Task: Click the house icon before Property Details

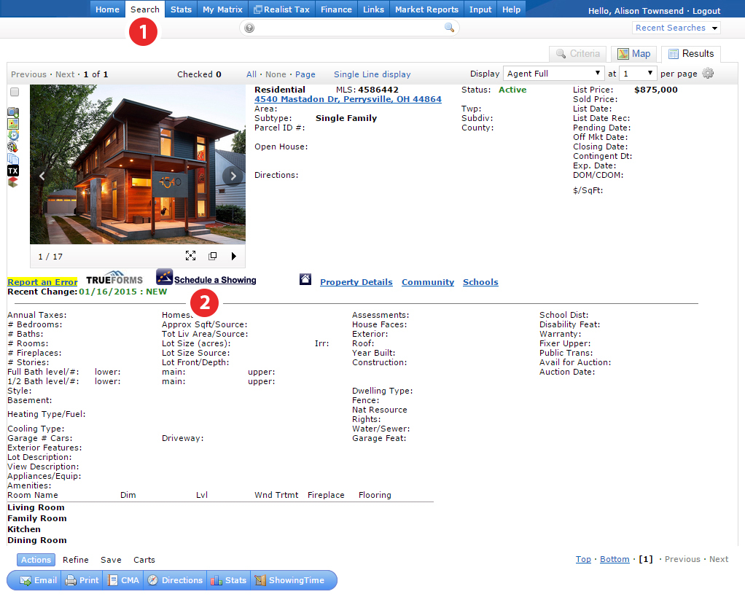Action: click(305, 280)
